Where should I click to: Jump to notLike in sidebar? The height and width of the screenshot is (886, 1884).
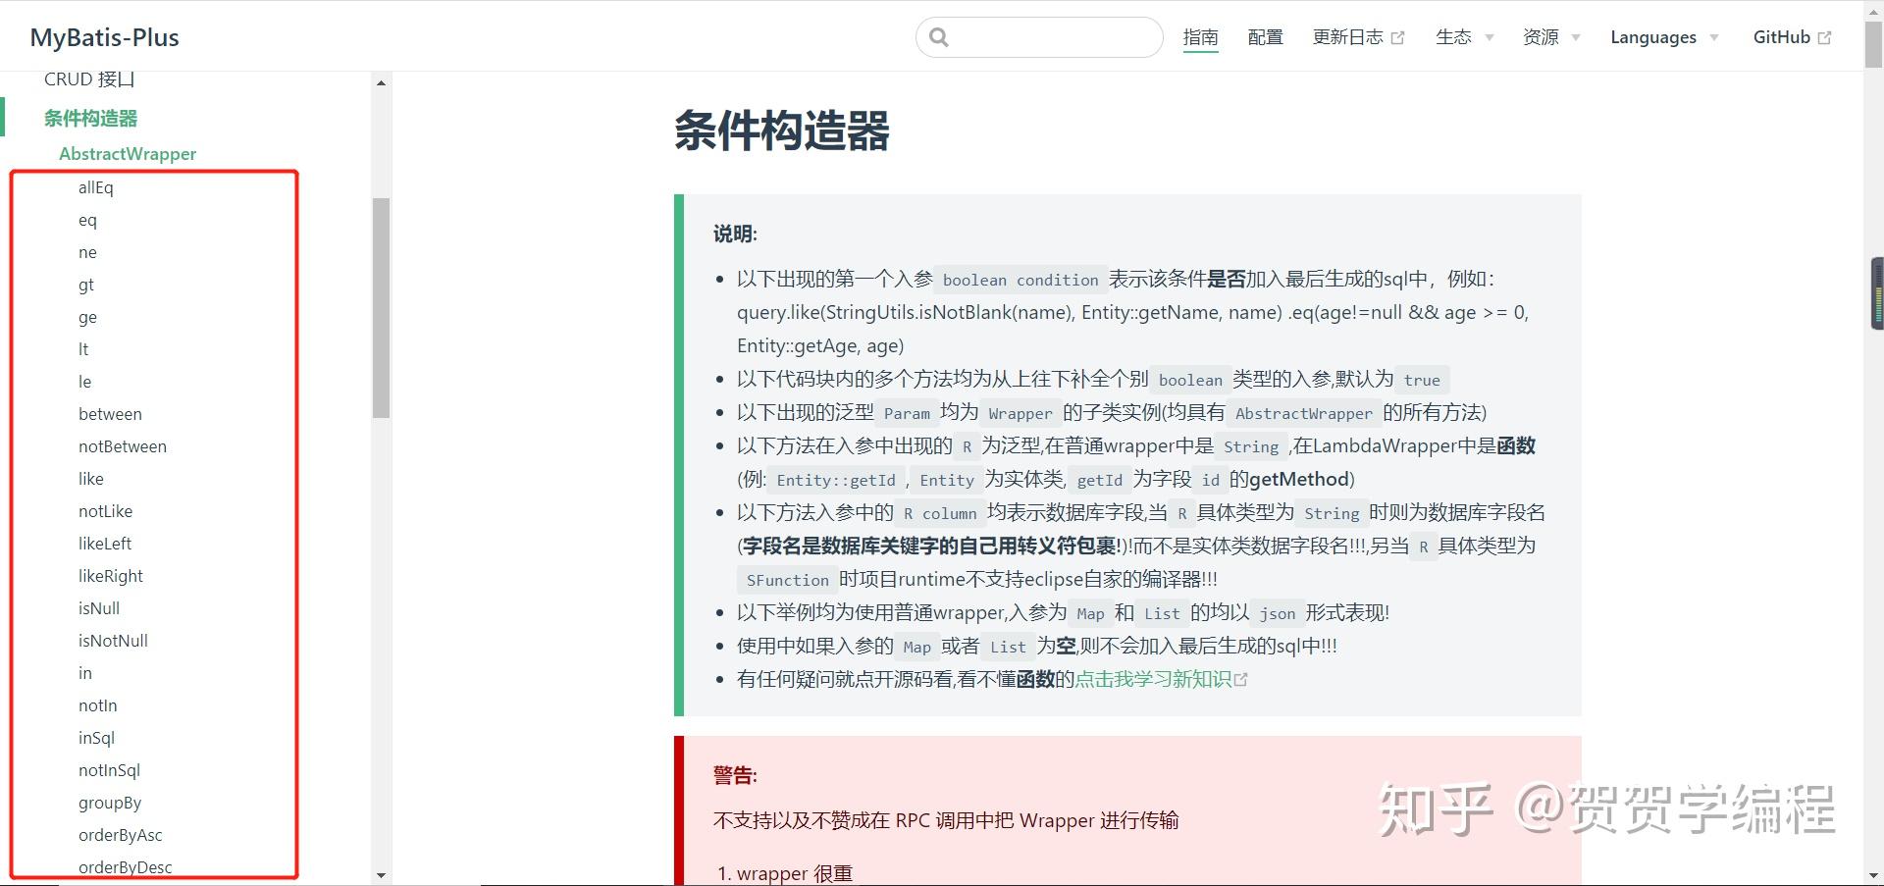pos(105,511)
